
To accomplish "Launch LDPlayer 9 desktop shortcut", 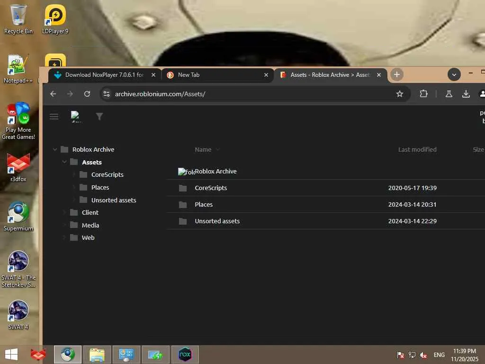I will pyautogui.click(x=55, y=19).
